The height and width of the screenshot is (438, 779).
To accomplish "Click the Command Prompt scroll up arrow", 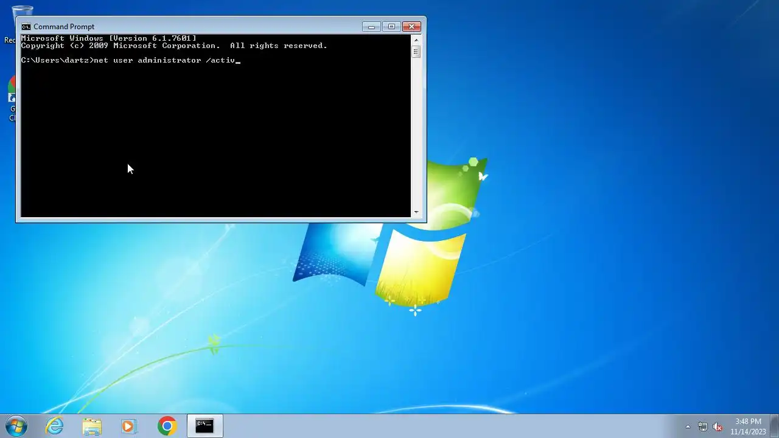I will (x=416, y=39).
